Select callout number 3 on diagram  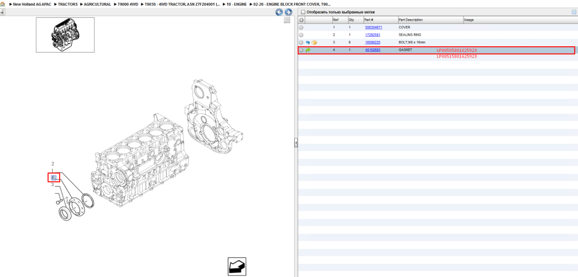pyautogui.click(x=53, y=184)
